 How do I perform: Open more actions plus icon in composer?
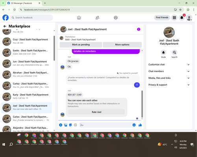61,125
